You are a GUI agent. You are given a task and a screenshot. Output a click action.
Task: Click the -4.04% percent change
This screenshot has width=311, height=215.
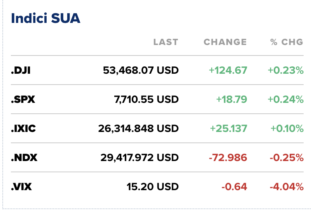[x=287, y=187]
